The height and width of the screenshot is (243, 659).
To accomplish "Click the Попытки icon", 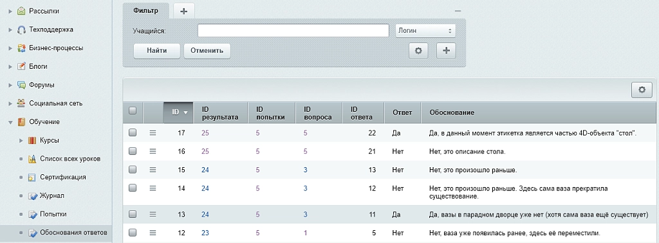I will coord(32,214).
